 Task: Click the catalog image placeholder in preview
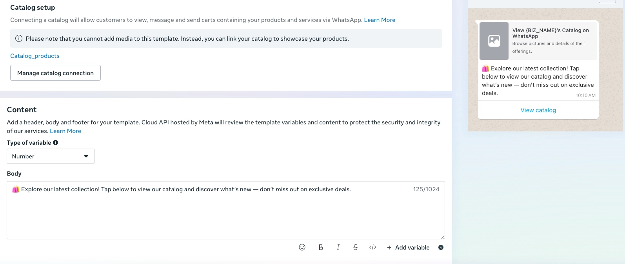pyautogui.click(x=494, y=41)
